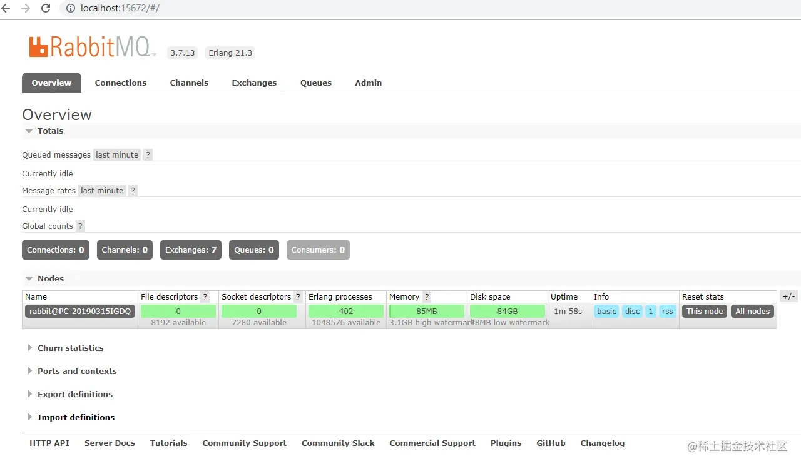Click the '7280 available' text
The height and width of the screenshot is (466, 801).
259,323
